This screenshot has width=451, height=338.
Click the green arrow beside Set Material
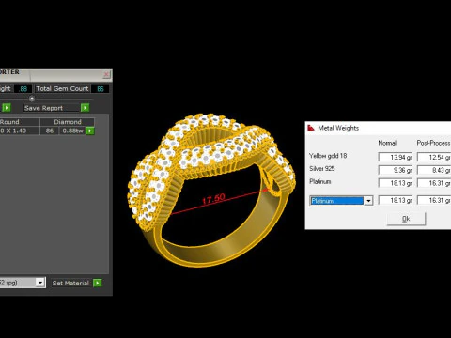(x=98, y=283)
